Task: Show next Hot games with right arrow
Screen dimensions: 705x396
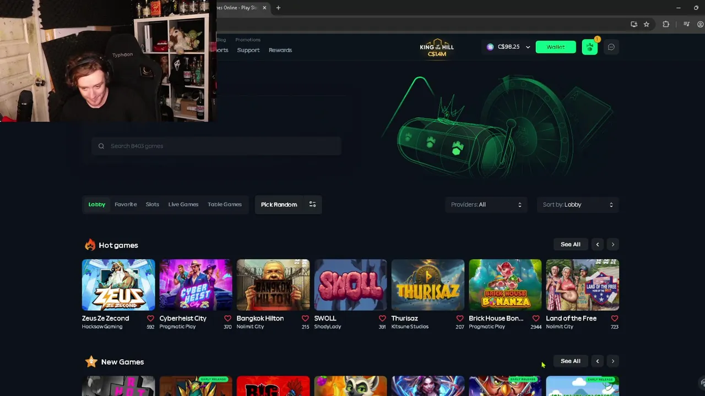Action: 612,244
